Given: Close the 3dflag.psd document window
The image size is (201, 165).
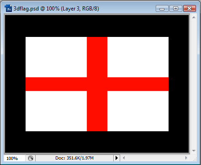Looking at the screenshot, I should click(x=190, y=9).
